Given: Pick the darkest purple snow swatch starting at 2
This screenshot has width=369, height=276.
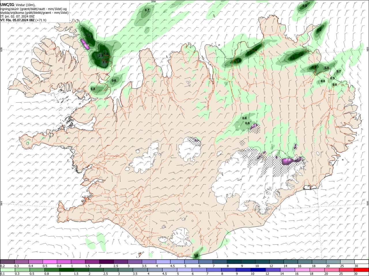Looking at the screenshot, I should pyautogui.click(x=106, y=262).
